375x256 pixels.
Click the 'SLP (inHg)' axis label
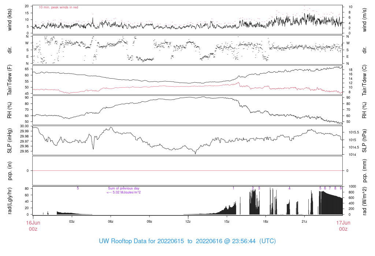tap(10, 141)
